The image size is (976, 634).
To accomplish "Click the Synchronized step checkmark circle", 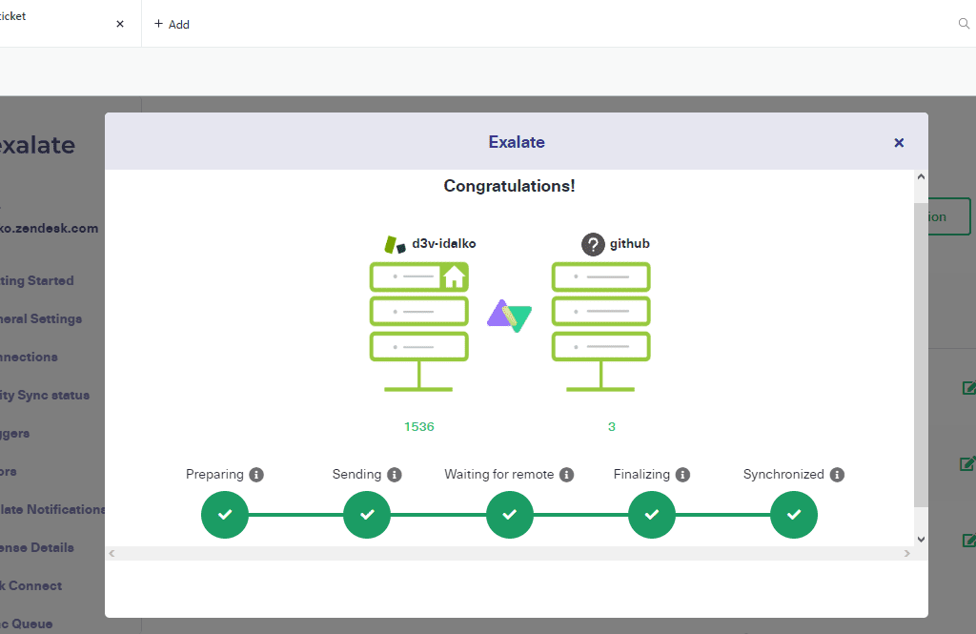I will point(794,515).
